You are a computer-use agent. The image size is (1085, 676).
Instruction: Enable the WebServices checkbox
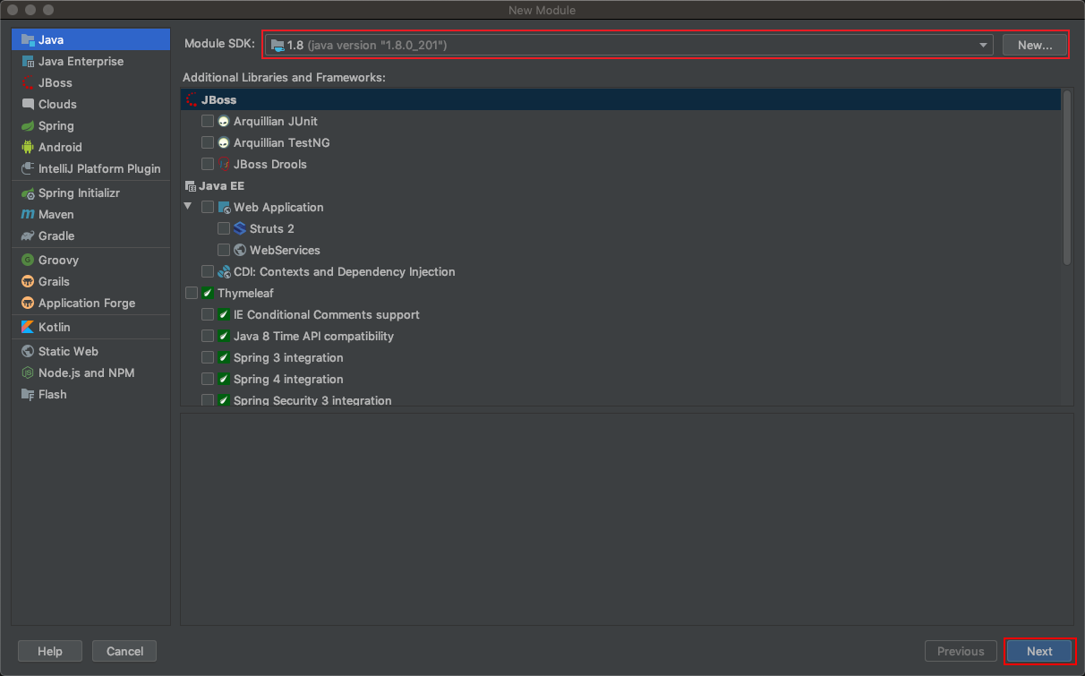click(x=224, y=250)
